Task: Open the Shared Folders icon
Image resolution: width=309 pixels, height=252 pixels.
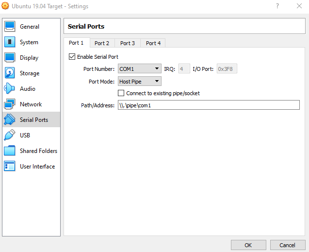Action: click(x=10, y=151)
